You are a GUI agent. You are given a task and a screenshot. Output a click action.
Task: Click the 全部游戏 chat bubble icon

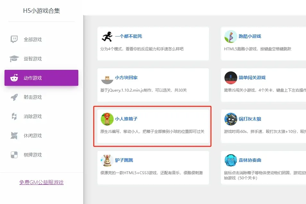[x=14, y=39]
